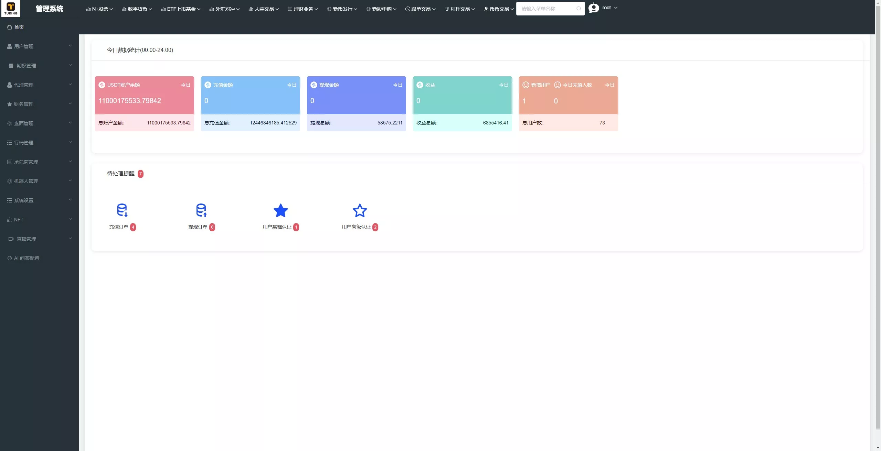Expand the 代理管理 sidebar chevron
This screenshot has width=881, height=451.
pyautogui.click(x=70, y=84)
